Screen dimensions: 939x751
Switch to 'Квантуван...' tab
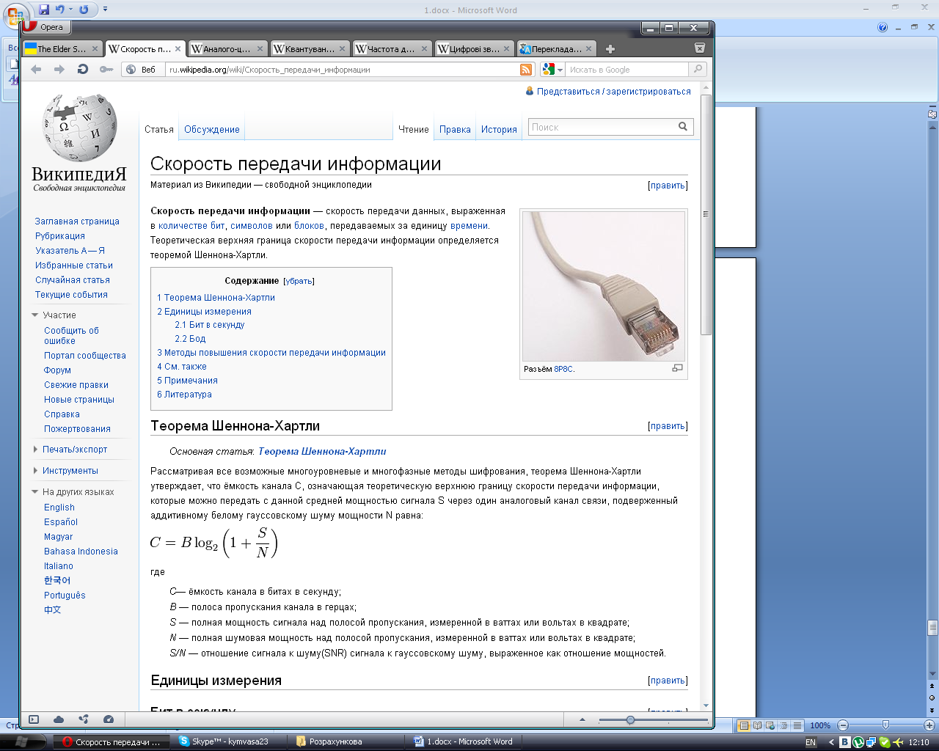(x=310, y=49)
